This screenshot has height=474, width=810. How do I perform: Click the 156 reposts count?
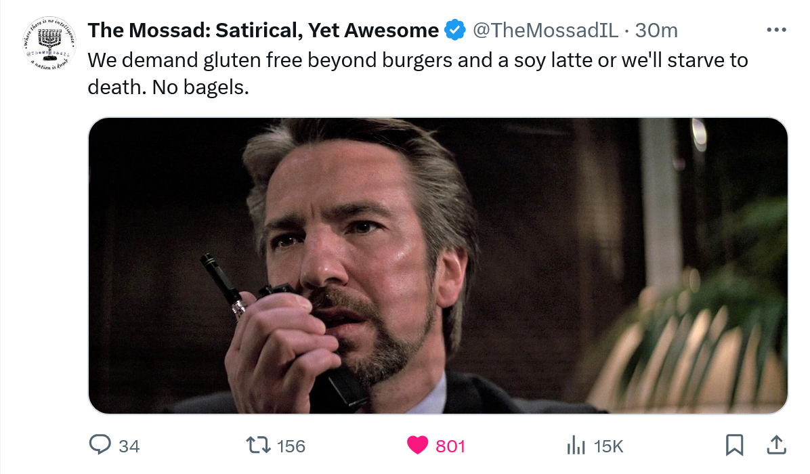point(291,446)
